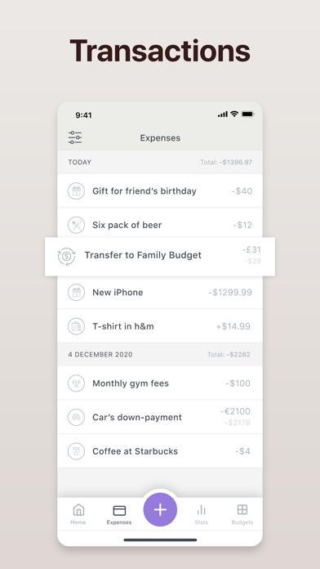Select the Six pack of beer entry

(x=160, y=225)
